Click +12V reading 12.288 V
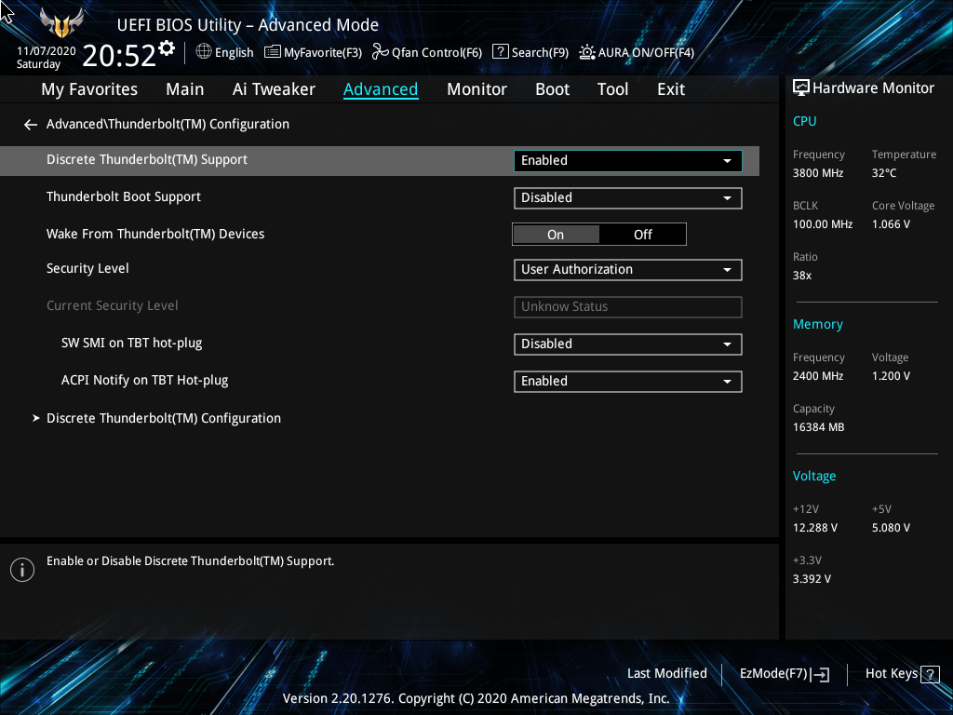Screen dimensions: 953x715 pos(814,528)
